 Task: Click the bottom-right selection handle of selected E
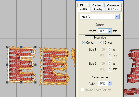coord(35,82)
